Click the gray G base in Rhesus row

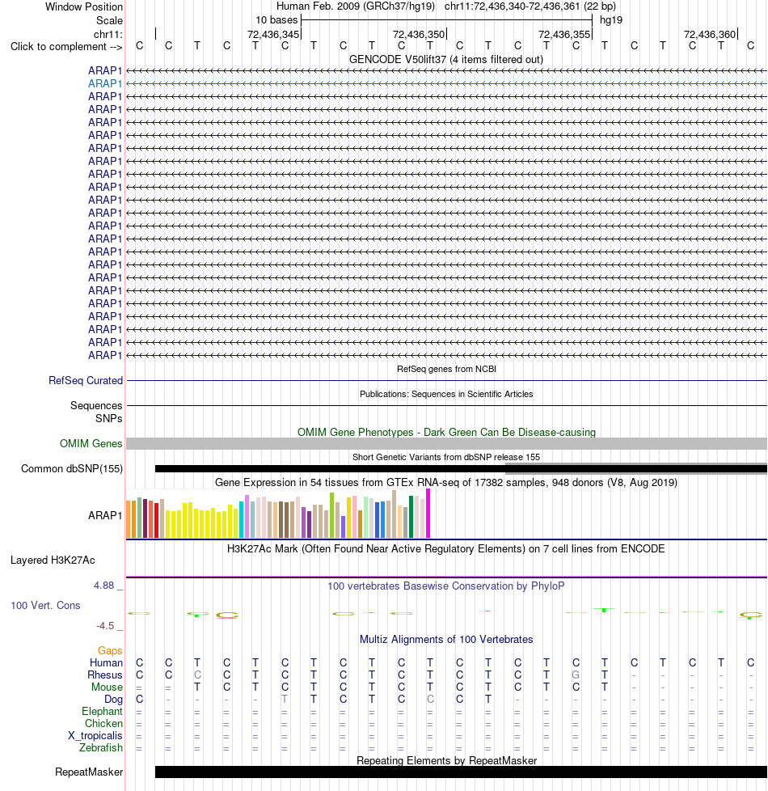tap(576, 675)
